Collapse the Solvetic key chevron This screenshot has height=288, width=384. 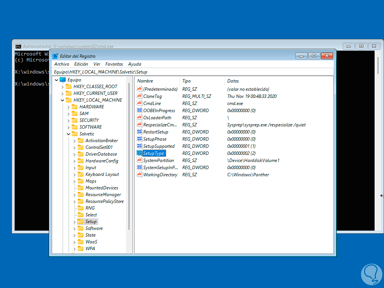[x=68, y=134]
